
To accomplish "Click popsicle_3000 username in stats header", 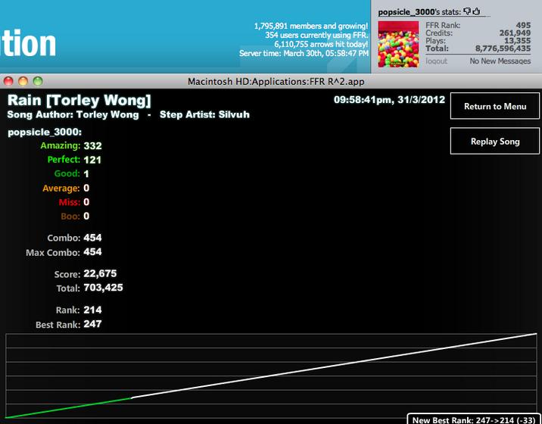I will pos(406,12).
